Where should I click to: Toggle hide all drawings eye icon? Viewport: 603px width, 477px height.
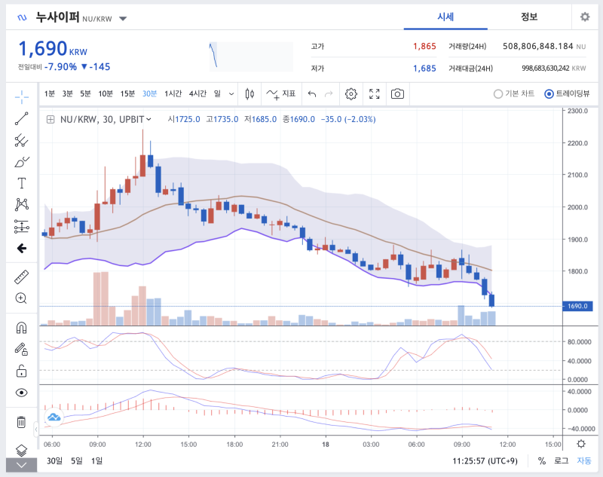click(22, 393)
